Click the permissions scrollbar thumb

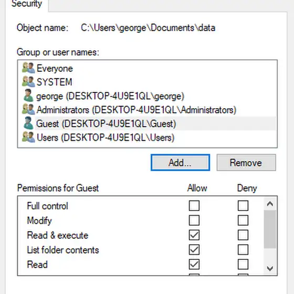coord(270,229)
